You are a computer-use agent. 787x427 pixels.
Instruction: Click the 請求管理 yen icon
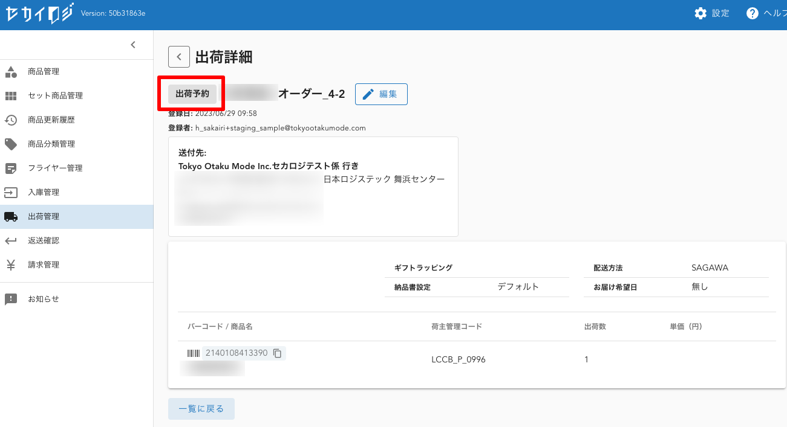point(11,265)
